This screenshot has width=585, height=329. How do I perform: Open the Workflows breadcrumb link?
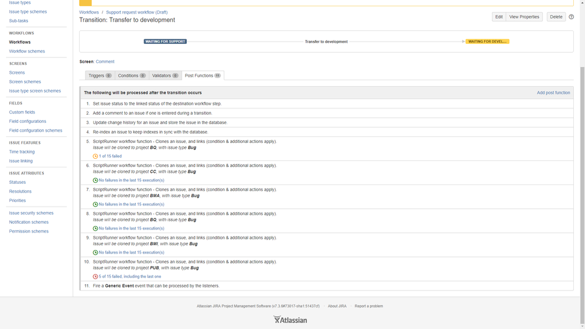pos(89,12)
